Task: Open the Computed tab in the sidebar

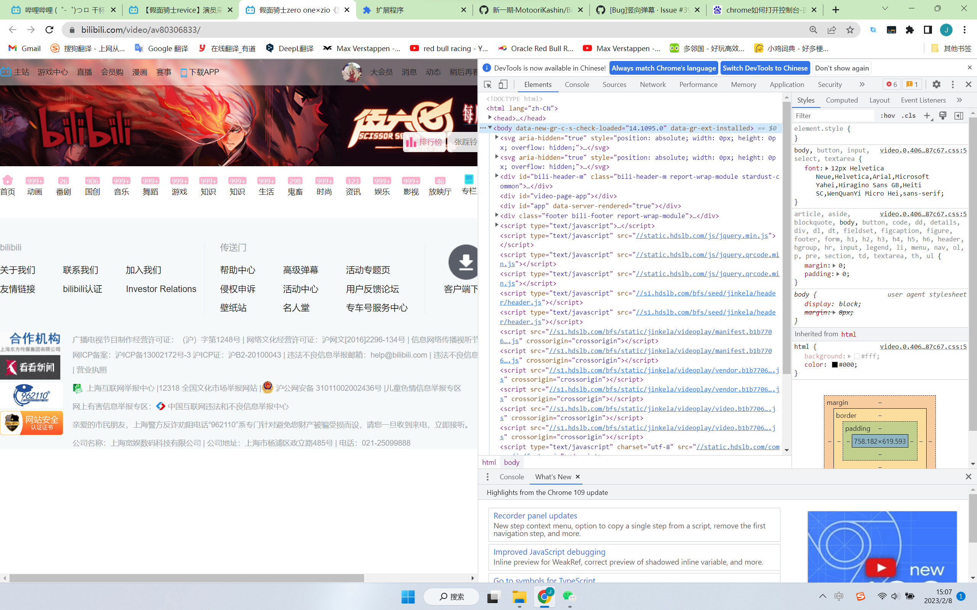Action: click(842, 100)
